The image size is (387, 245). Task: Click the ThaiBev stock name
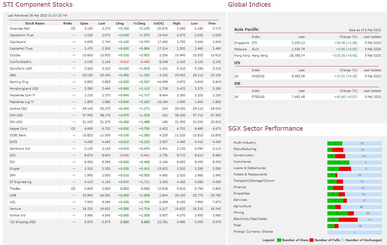[x=15, y=188]
